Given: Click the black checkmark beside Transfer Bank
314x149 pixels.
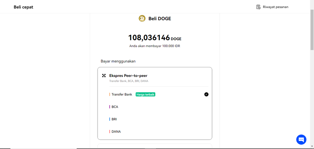Looking at the screenshot, I should pyautogui.click(x=206, y=95).
